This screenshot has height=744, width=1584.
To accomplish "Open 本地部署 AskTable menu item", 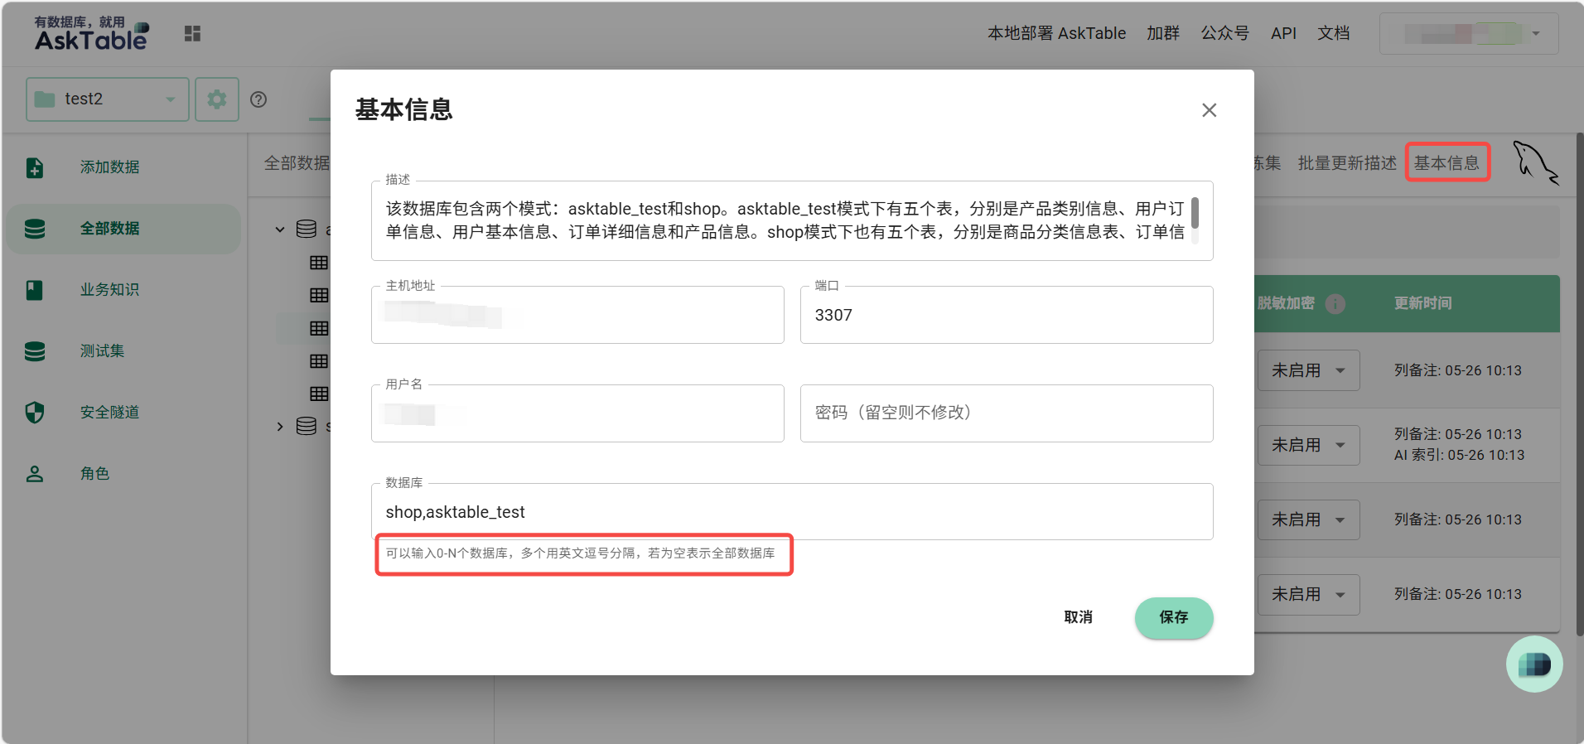I will coord(1056,33).
